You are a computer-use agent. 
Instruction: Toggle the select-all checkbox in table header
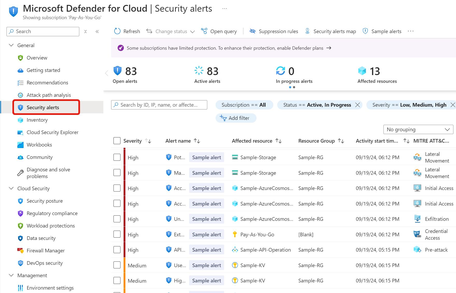(x=117, y=141)
